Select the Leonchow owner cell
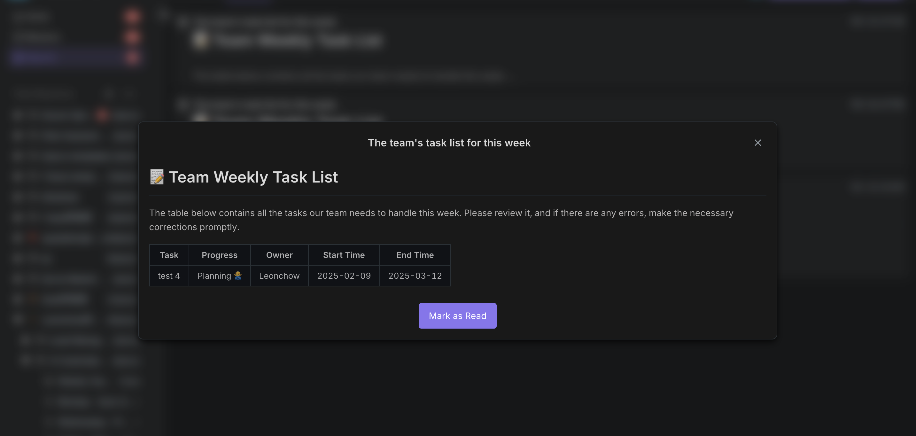 (279, 276)
